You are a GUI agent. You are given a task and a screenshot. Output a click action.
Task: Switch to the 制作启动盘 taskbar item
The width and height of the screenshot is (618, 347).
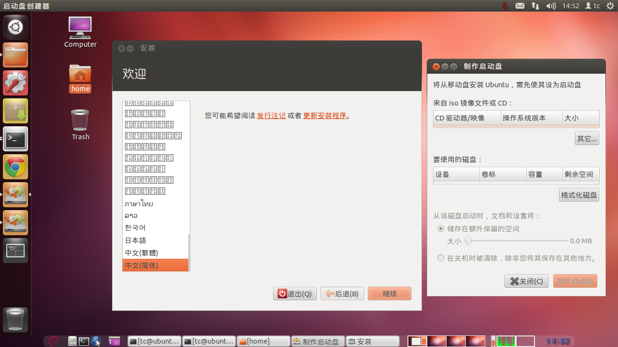click(x=318, y=341)
